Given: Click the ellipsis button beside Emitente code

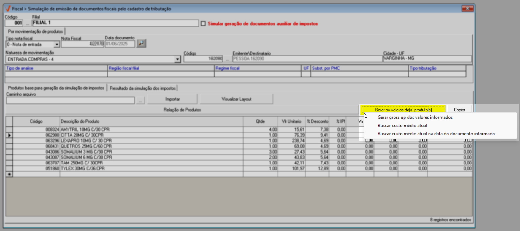Looking at the screenshot, I should coord(228,59).
